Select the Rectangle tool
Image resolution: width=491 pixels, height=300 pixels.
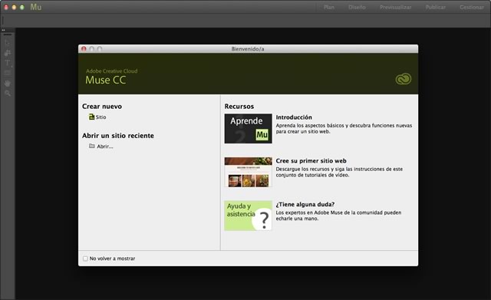[x=8, y=73]
